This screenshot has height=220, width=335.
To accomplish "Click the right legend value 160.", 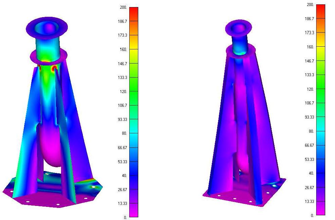I will point(310,47).
